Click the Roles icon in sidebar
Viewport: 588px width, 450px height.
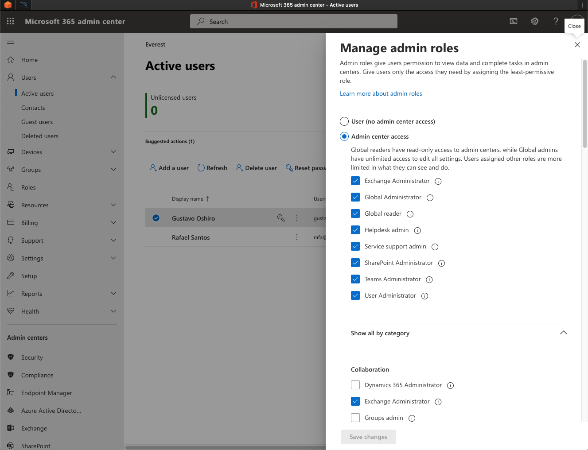point(11,187)
